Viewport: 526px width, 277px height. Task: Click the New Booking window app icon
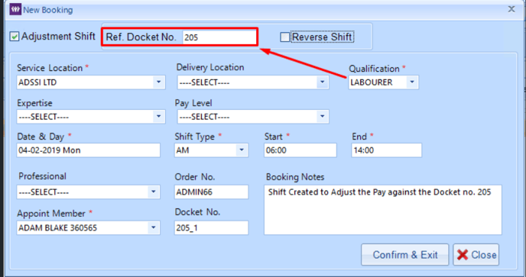[x=15, y=9]
